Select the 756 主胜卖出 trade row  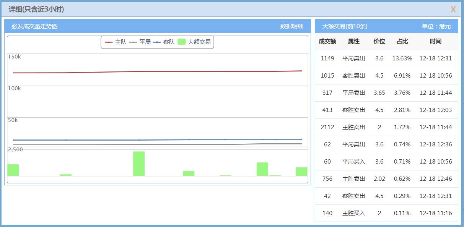click(383, 178)
